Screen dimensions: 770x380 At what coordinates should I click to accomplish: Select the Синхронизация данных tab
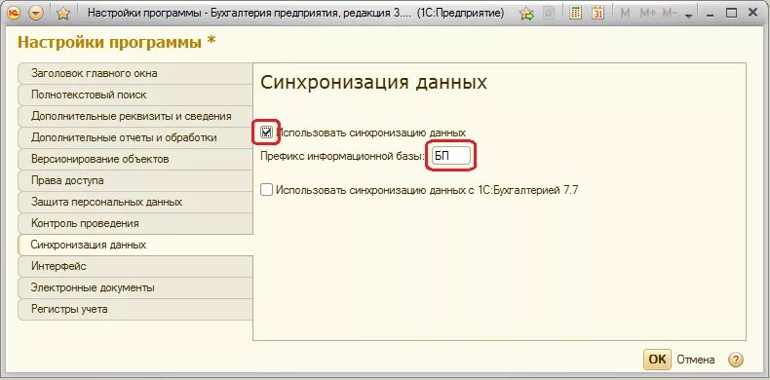[x=135, y=245]
